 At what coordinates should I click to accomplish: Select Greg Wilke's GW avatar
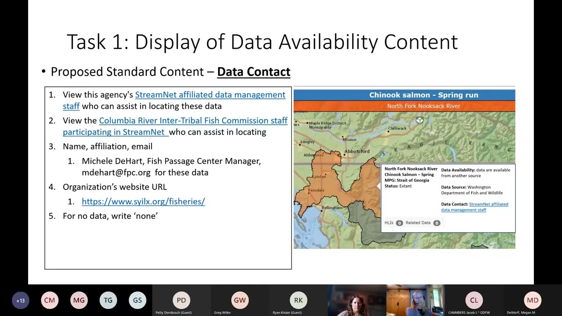click(x=240, y=300)
